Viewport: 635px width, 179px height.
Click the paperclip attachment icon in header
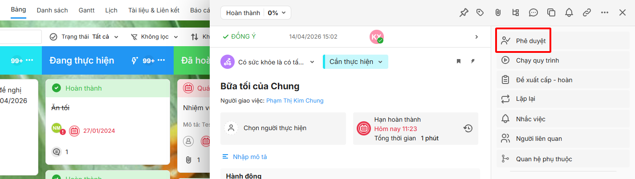498,13
